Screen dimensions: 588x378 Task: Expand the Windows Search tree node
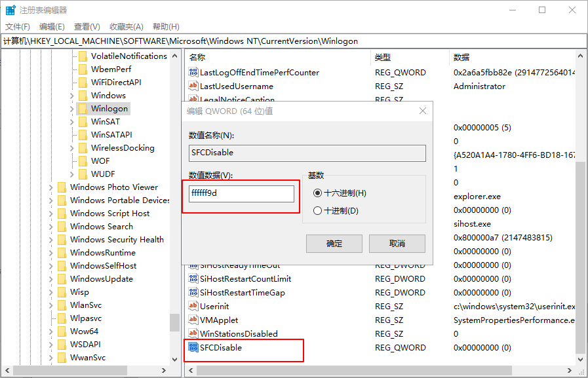coord(50,227)
